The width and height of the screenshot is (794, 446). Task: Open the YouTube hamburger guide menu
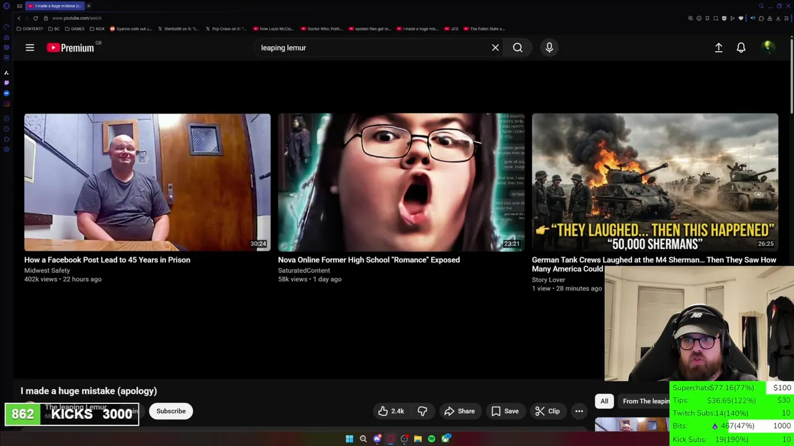click(x=29, y=48)
